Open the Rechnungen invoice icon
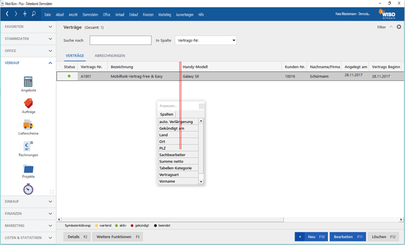Screen dimensions: 405x245 28,147
